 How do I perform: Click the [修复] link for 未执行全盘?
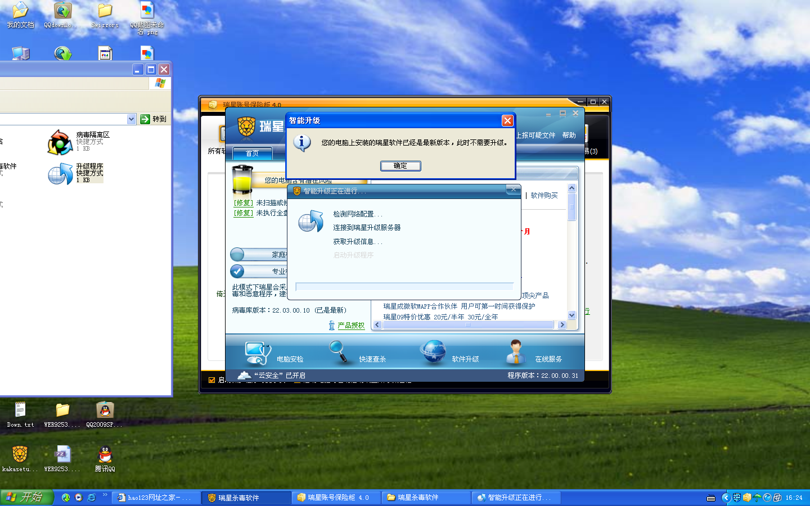click(244, 213)
